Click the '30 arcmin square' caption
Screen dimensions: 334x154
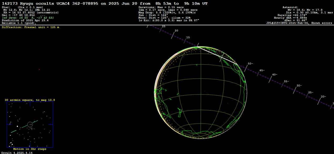pos(30,100)
